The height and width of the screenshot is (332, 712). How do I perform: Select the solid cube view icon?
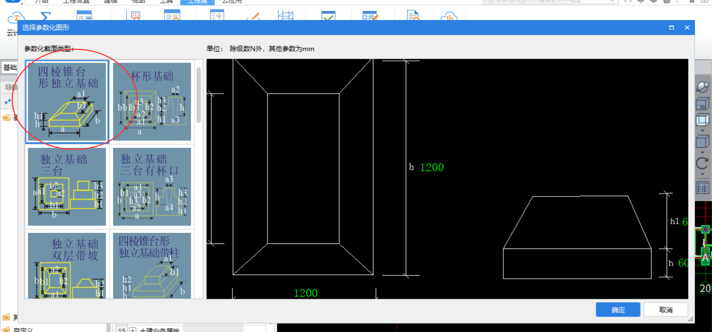click(702, 142)
